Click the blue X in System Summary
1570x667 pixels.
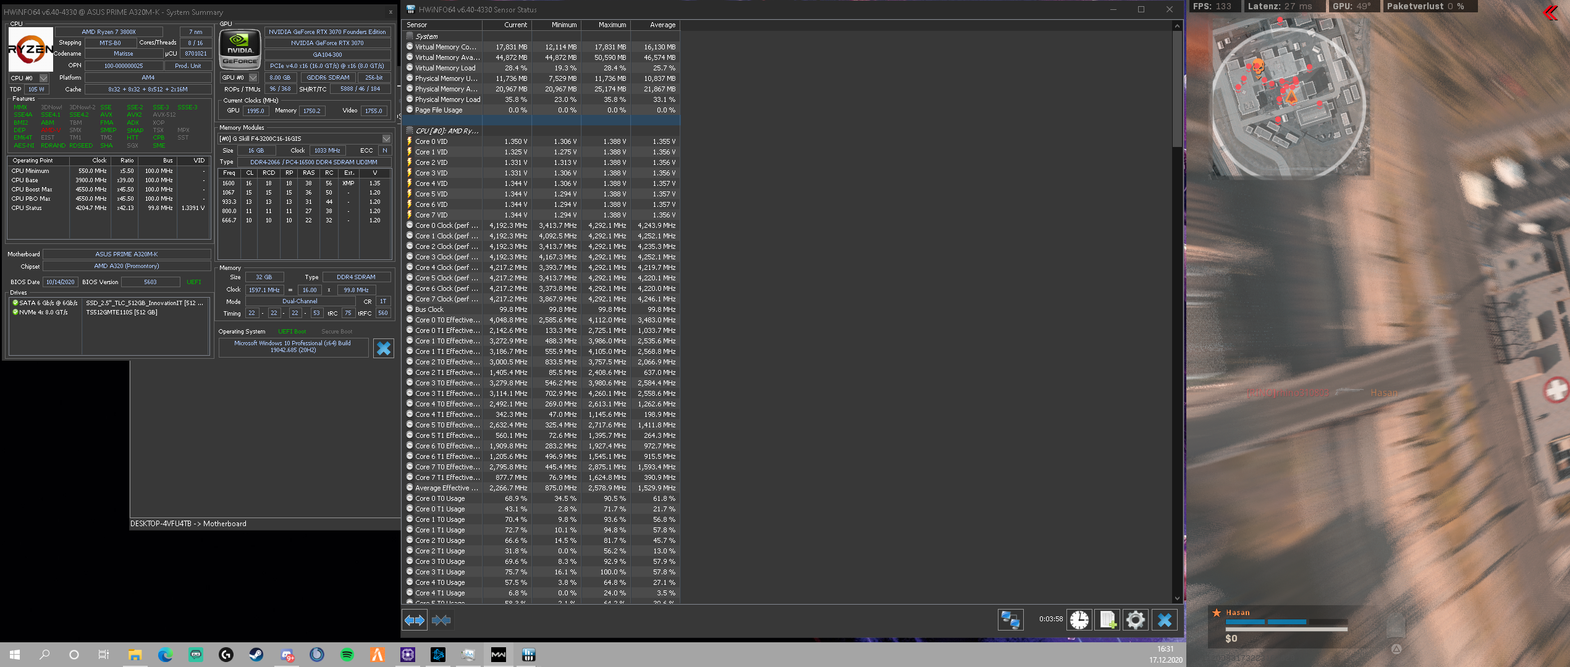(383, 348)
